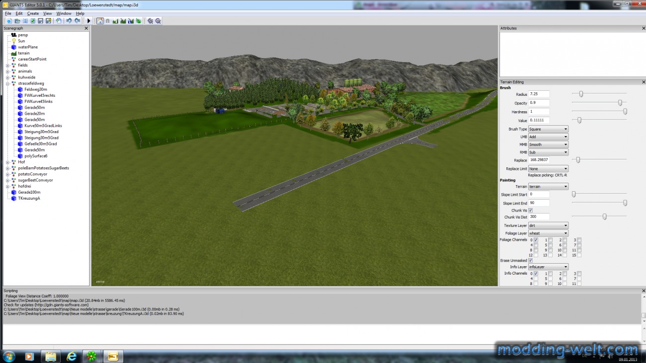Select the TKreuzungA tree item

pyautogui.click(x=29, y=198)
